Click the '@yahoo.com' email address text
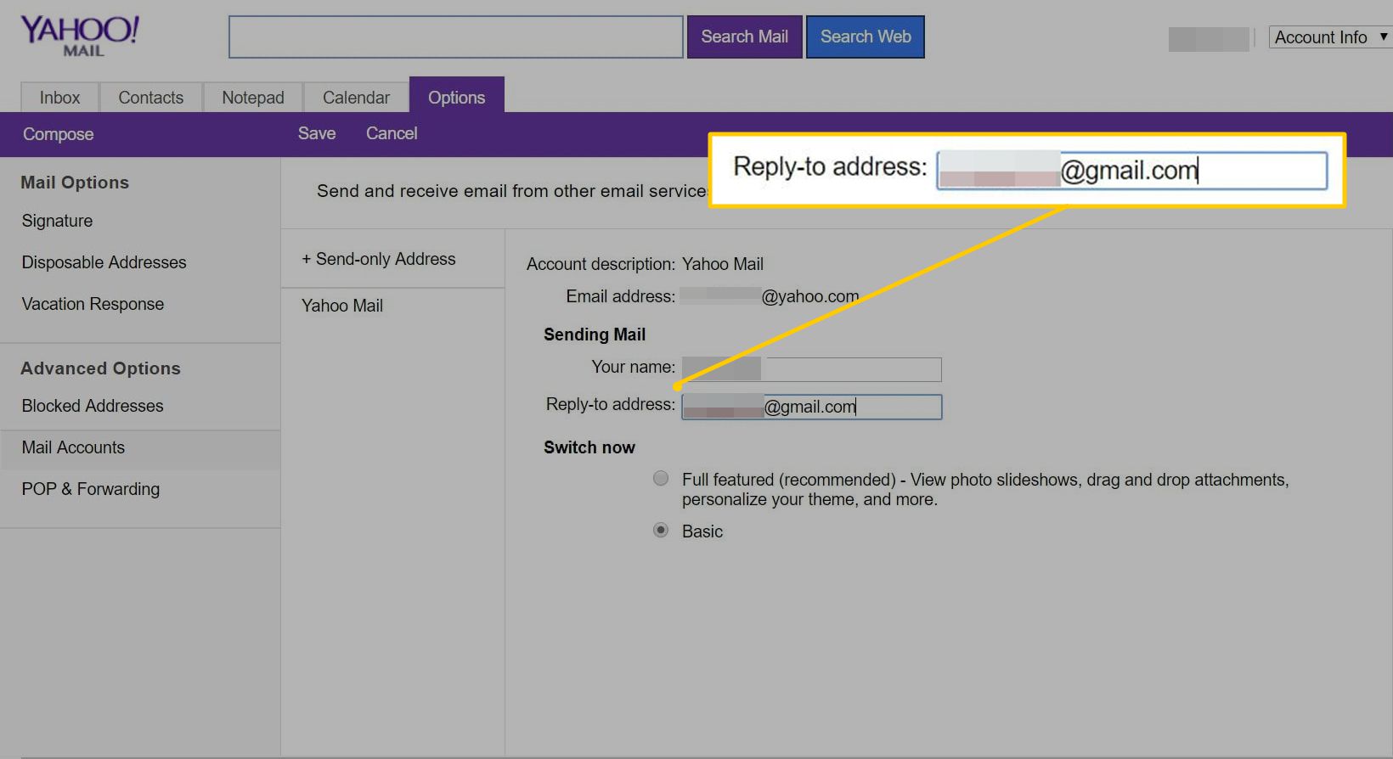Image resolution: width=1393 pixels, height=759 pixels. coord(810,296)
